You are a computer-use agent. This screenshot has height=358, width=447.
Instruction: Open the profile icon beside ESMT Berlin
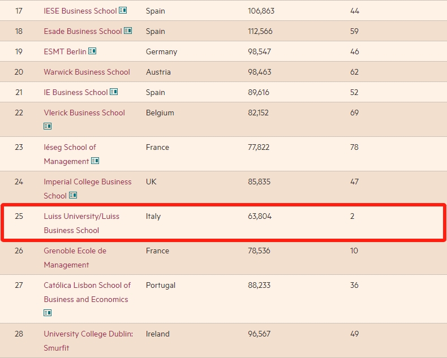92,51
